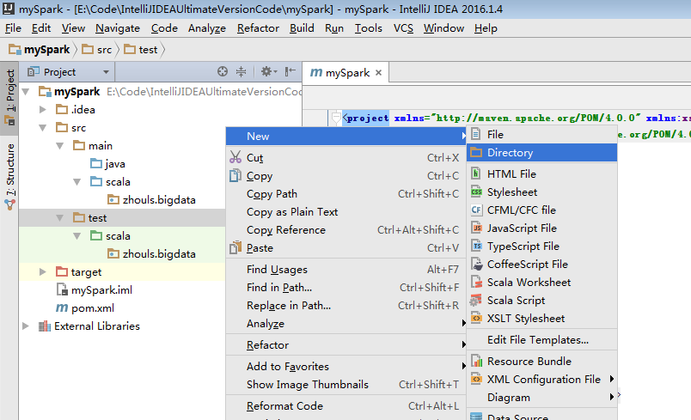Click the File icon in New submenu
Viewport: 691px width, 420px height.
coord(476,134)
